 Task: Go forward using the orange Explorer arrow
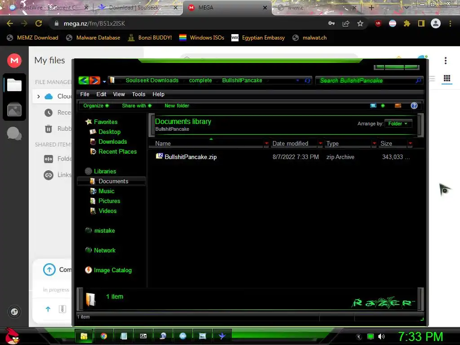94,80
